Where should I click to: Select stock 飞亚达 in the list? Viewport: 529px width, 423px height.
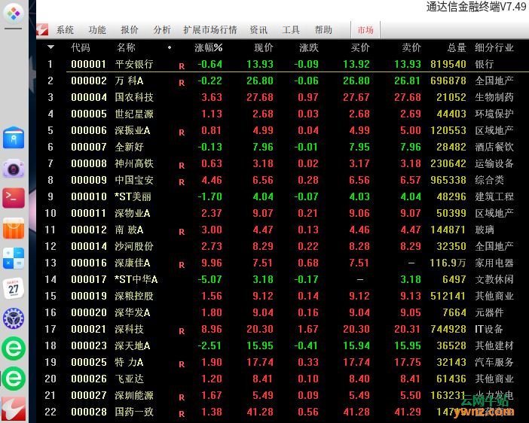click(129, 379)
